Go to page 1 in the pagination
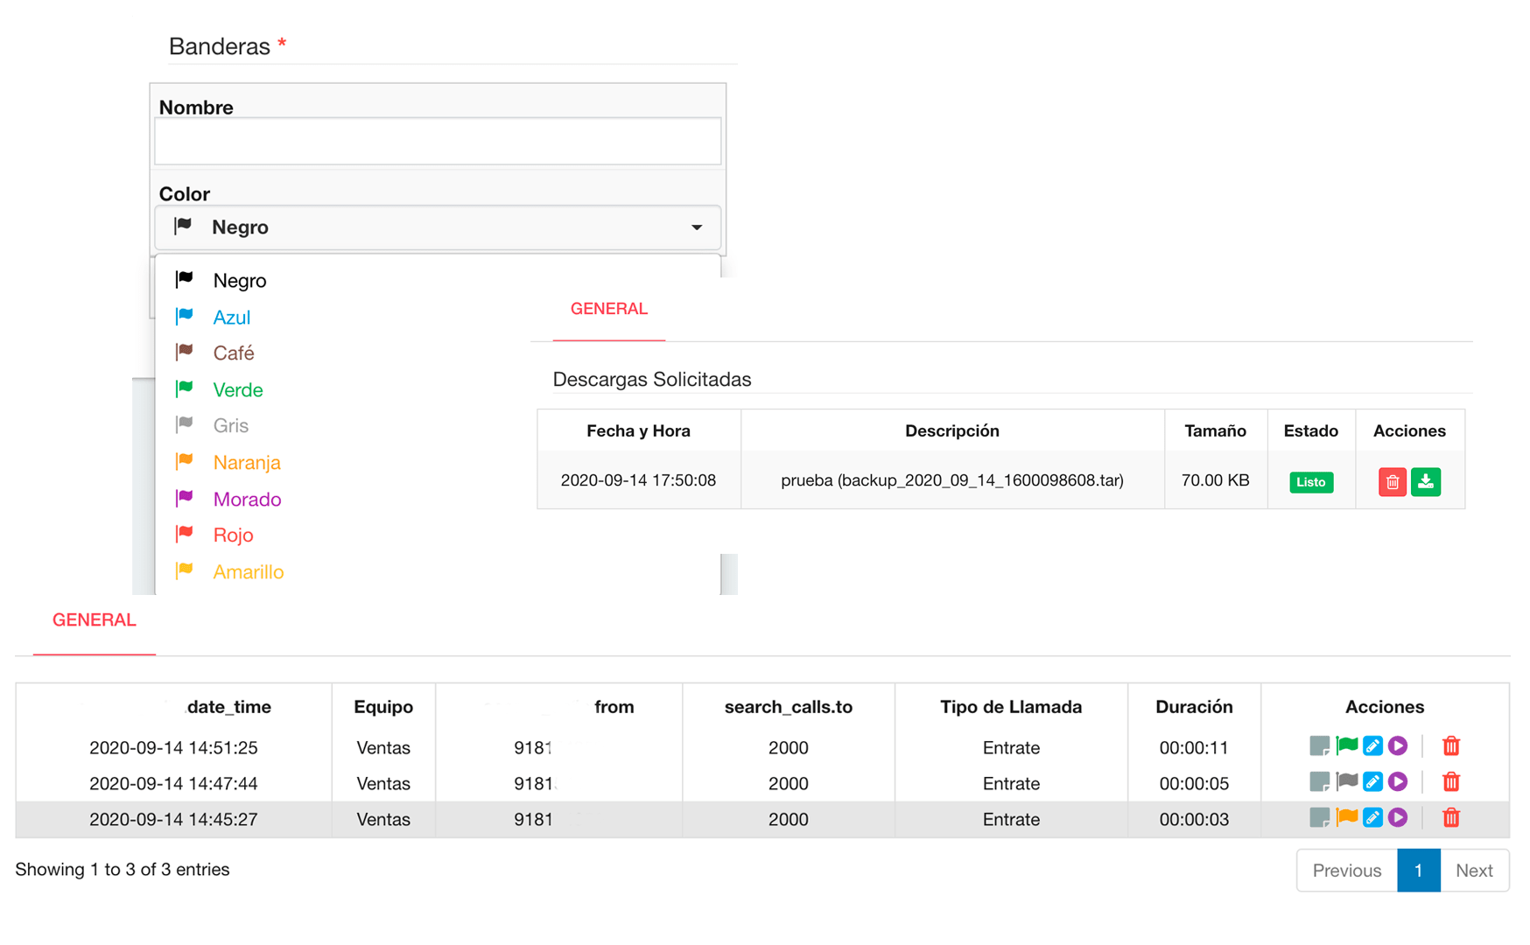The width and height of the screenshot is (1530, 945). coord(1419,871)
